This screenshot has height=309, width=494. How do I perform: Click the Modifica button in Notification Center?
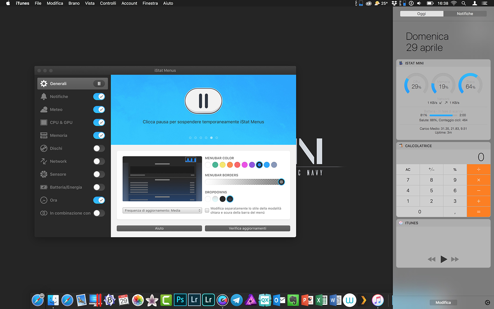(443, 302)
